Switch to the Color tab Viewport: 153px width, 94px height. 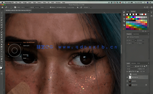[x=128, y=11]
